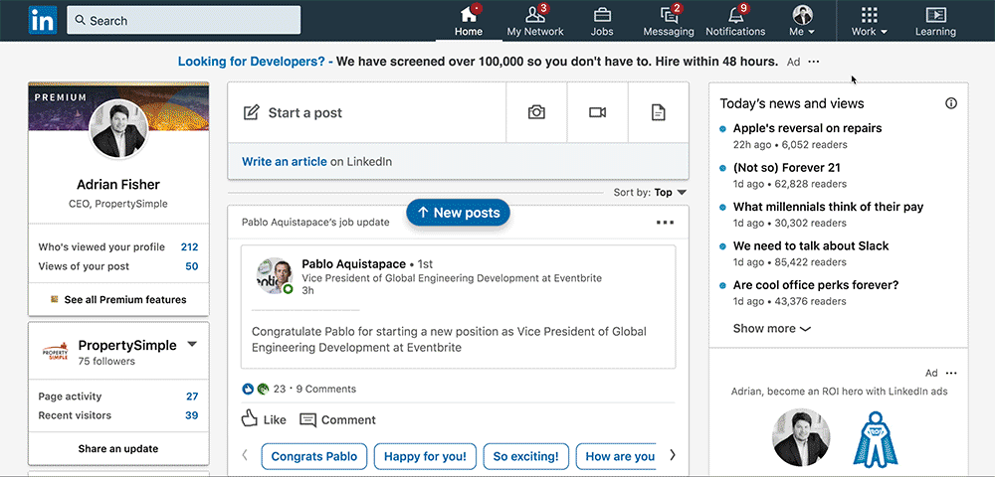Open Views of your post stat
Image resolution: width=995 pixels, height=477 pixels.
click(x=118, y=266)
